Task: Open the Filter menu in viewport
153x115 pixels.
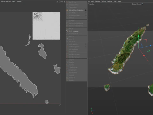Action: (115, 2)
